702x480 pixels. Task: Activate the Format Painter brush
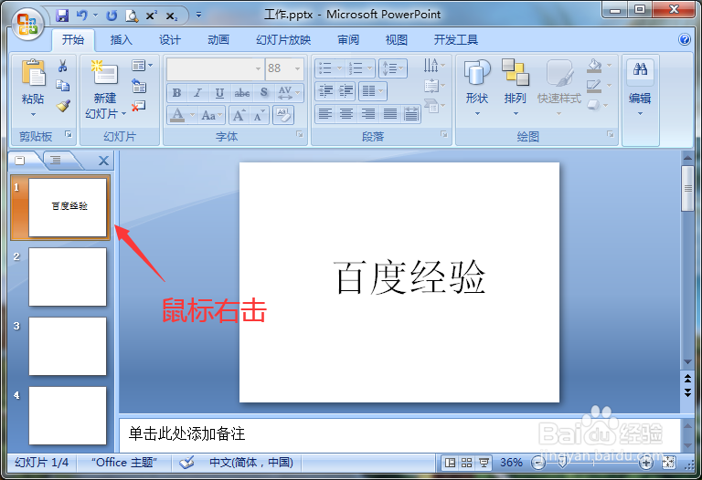63,106
